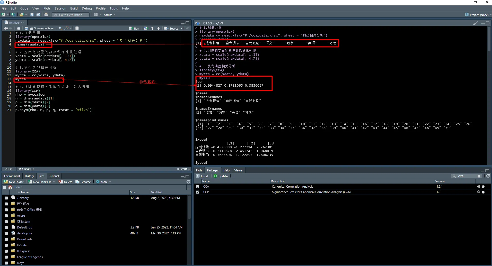Open the Addins dropdown
Viewport: 492px width, 266px height.
(109, 15)
